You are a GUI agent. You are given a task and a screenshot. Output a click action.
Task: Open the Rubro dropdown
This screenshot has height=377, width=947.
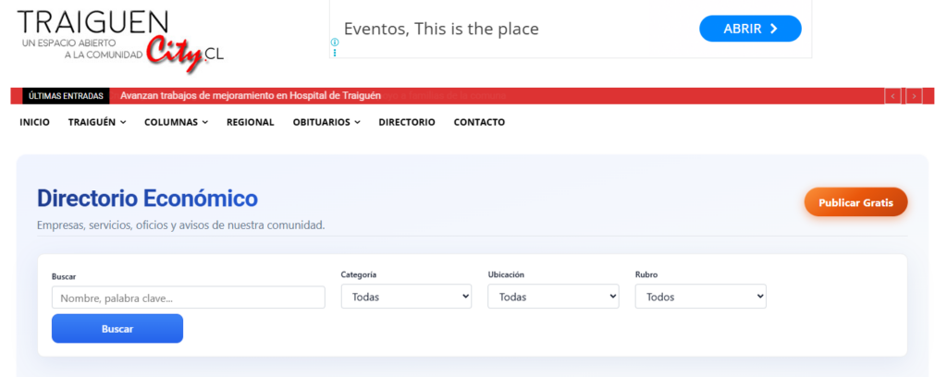click(x=700, y=297)
